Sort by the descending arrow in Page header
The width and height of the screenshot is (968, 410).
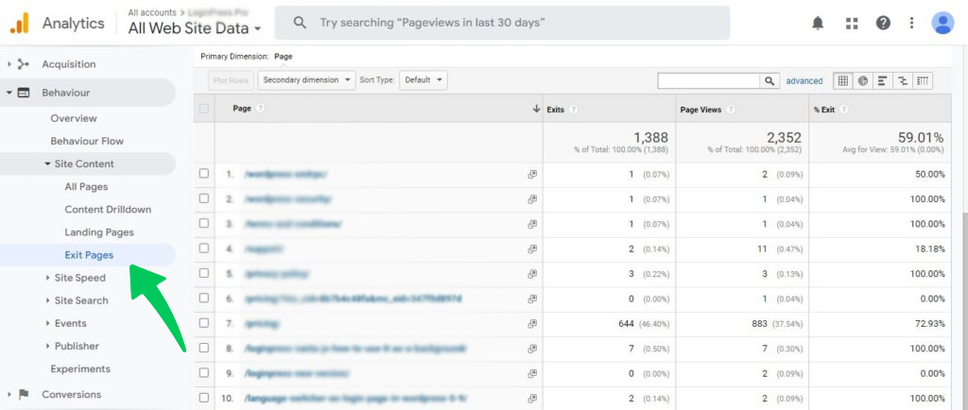point(536,109)
